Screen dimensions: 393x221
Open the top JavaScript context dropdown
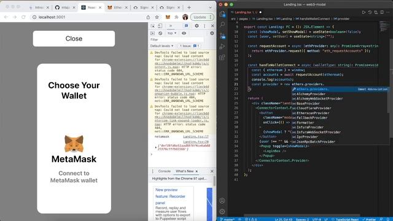172,33
